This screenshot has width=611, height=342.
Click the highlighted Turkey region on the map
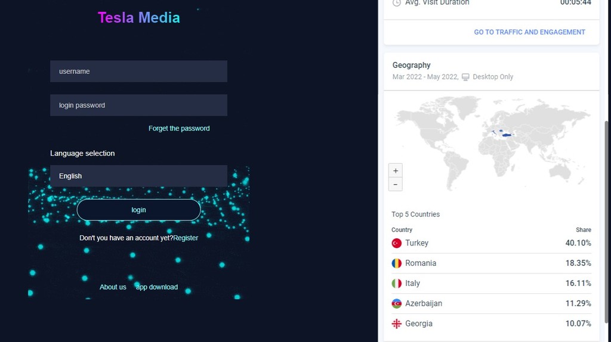[506, 135]
